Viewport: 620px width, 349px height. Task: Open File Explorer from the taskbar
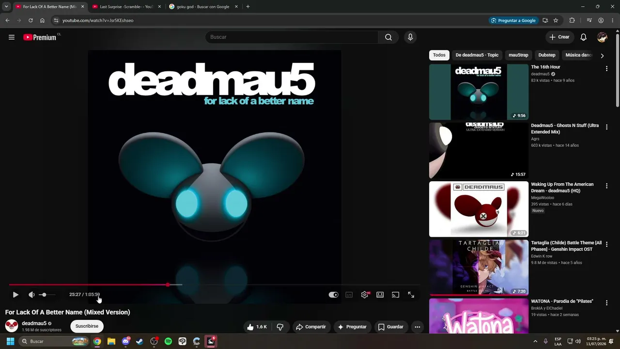111,341
